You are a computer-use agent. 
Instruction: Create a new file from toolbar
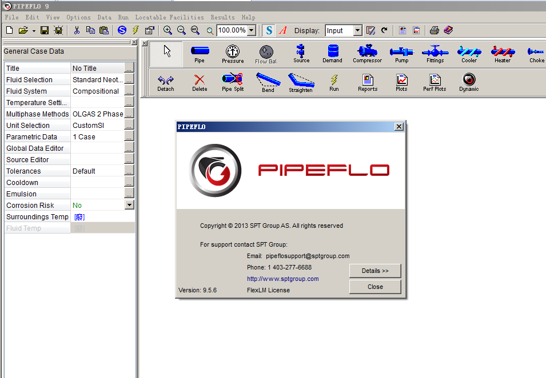(9, 31)
